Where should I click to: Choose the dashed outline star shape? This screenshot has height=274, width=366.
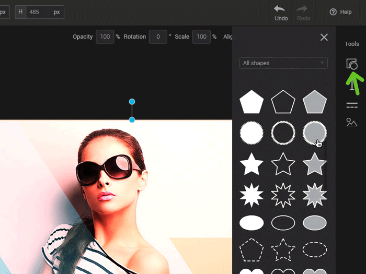click(x=283, y=249)
